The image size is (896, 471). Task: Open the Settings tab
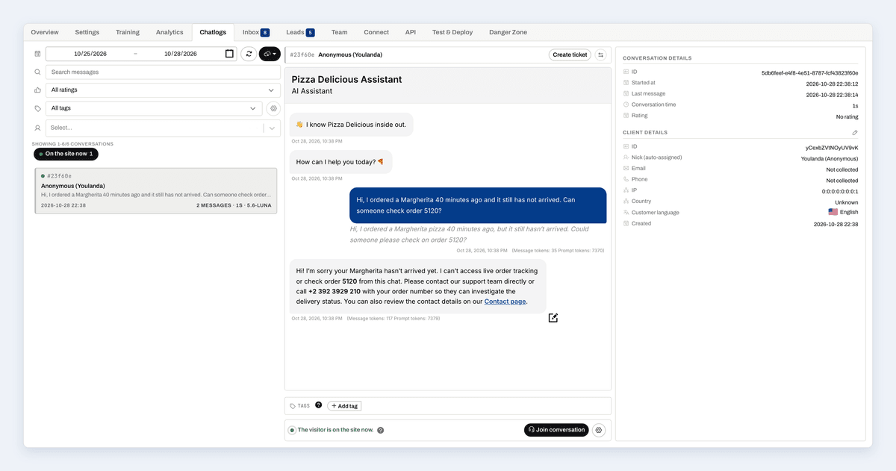tap(87, 32)
